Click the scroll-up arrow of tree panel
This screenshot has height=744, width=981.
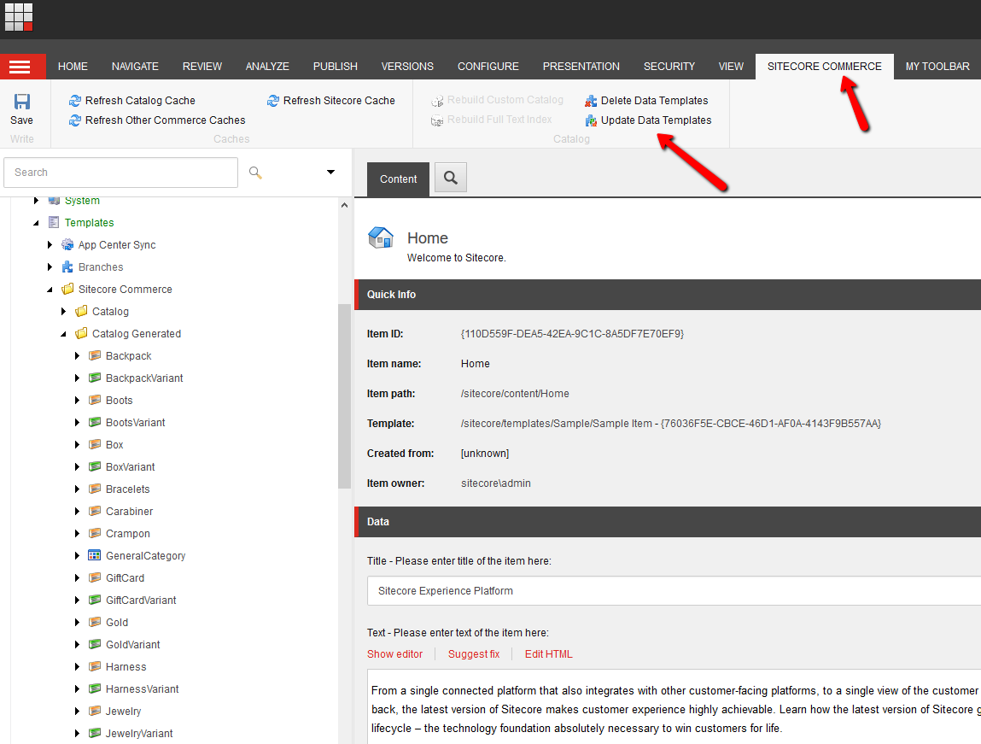pos(344,205)
